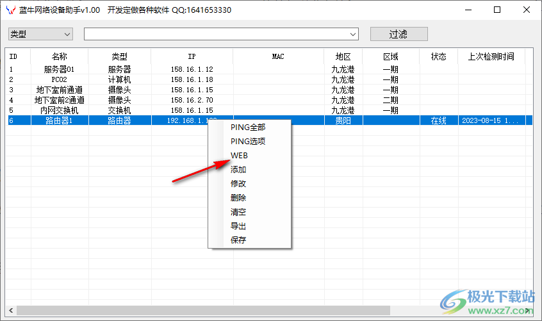Click the 路由器1 name cell

[x=59, y=120]
